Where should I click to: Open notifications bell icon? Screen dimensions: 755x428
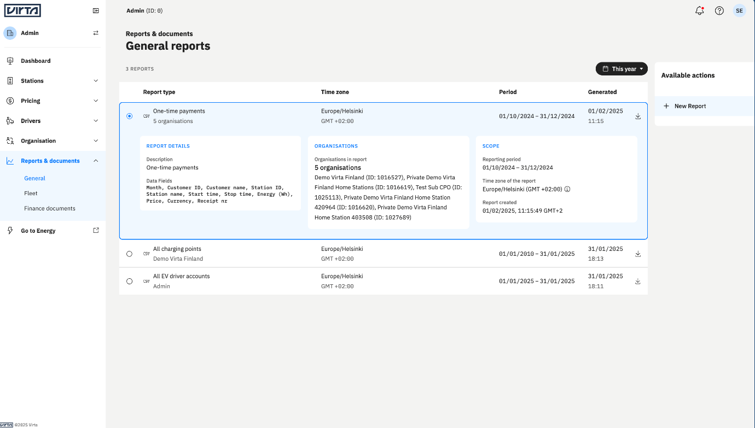pos(699,10)
